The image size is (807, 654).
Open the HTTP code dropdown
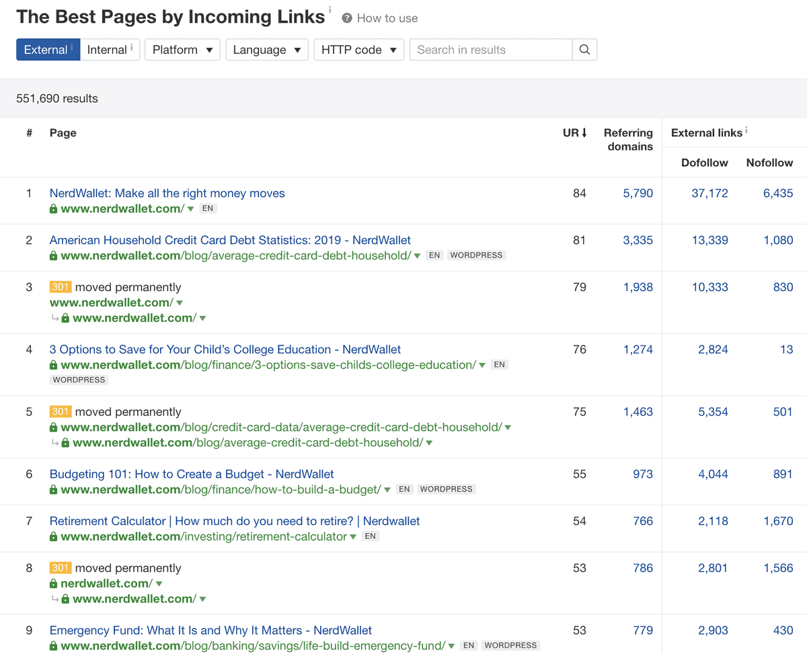pos(359,50)
